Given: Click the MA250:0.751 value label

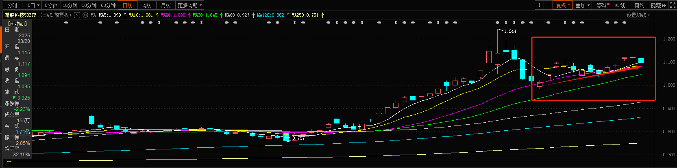Looking at the screenshot, I should [305, 15].
